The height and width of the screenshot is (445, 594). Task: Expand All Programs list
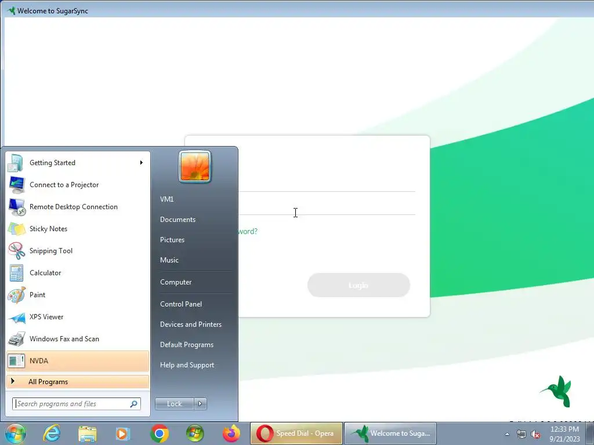click(x=78, y=381)
